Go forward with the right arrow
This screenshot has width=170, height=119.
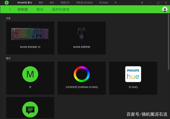[x=10, y=10]
